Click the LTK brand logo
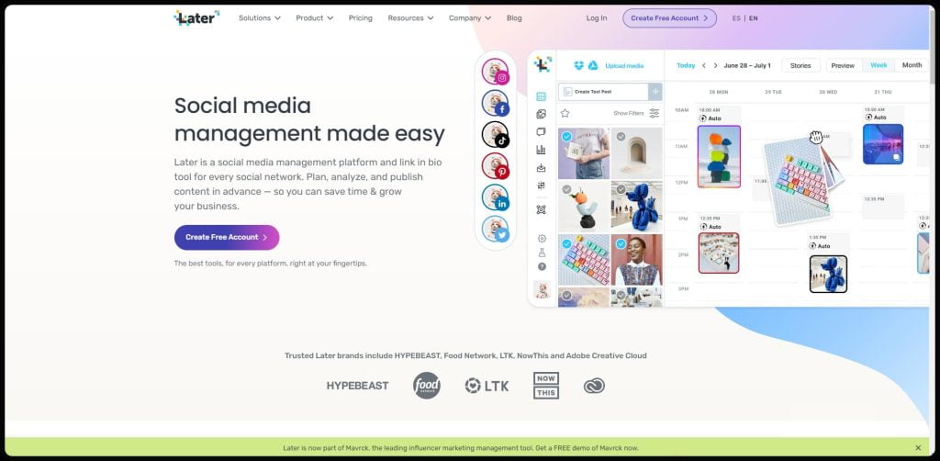 [x=487, y=386]
